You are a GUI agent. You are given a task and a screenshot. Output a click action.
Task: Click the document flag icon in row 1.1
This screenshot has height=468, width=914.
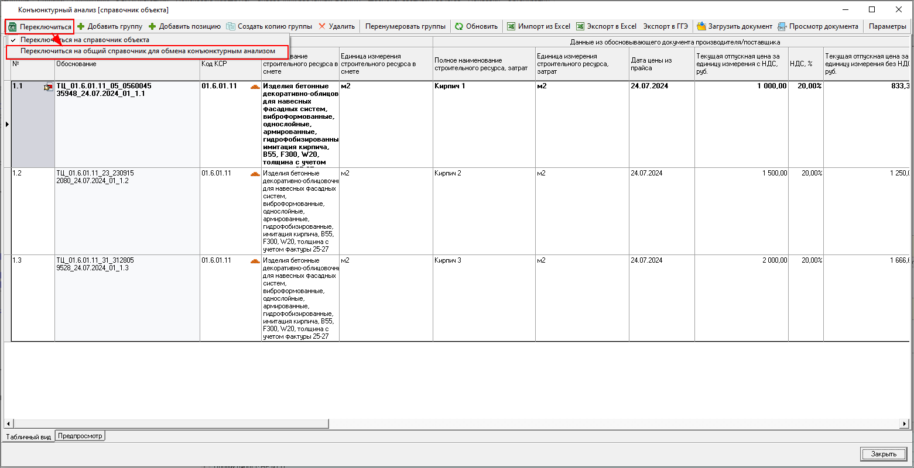(x=47, y=87)
